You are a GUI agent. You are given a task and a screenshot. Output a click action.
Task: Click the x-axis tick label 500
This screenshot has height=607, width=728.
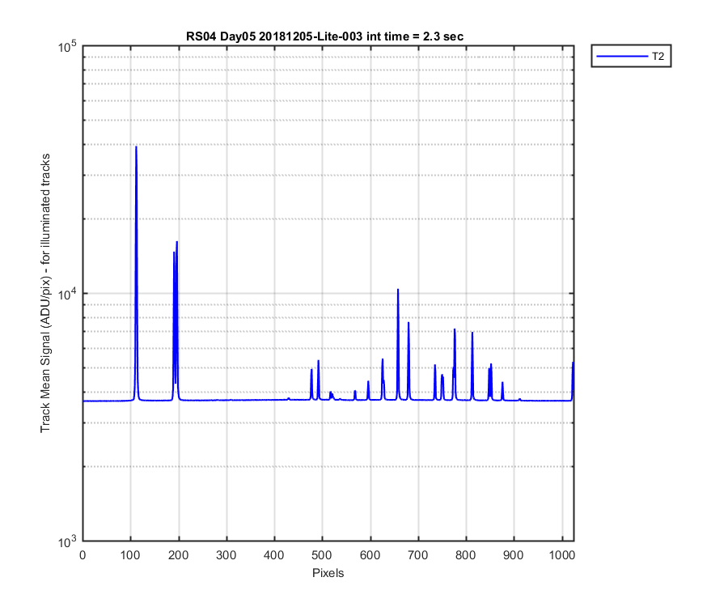tap(322, 555)
